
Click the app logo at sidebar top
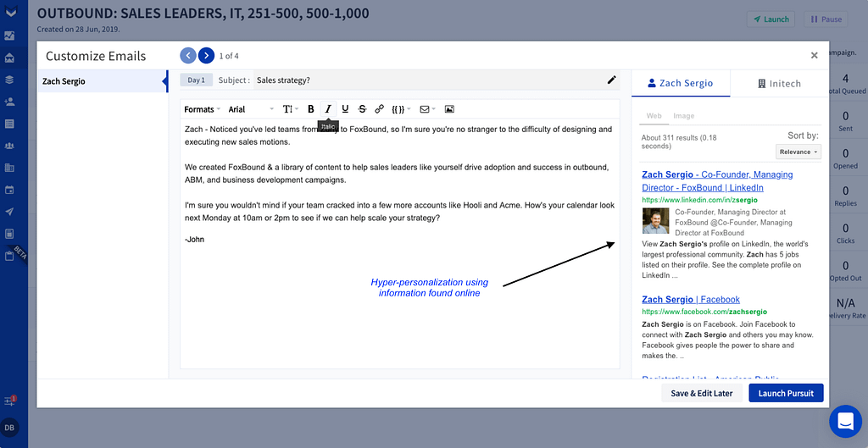pyautogui.click(x=9, y=11)
